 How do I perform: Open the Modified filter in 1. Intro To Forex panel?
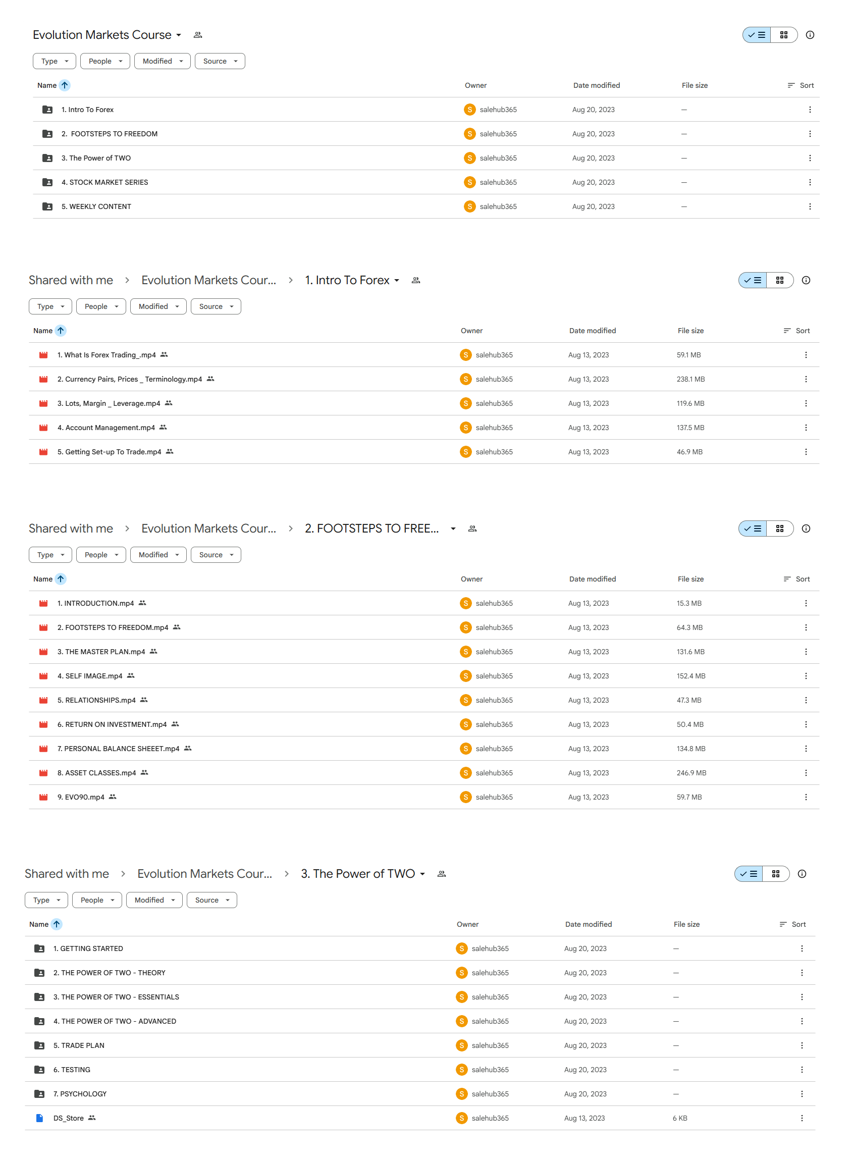coord(158,307)
